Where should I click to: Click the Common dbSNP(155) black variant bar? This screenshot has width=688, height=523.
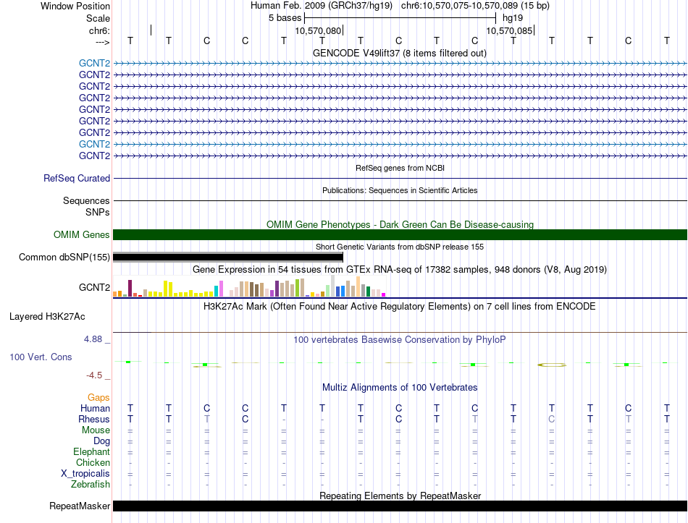[227, 258]
